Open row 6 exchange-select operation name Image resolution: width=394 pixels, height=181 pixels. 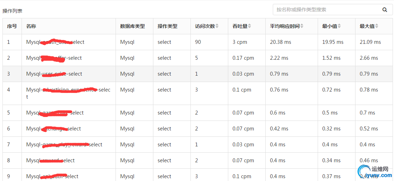53,128
